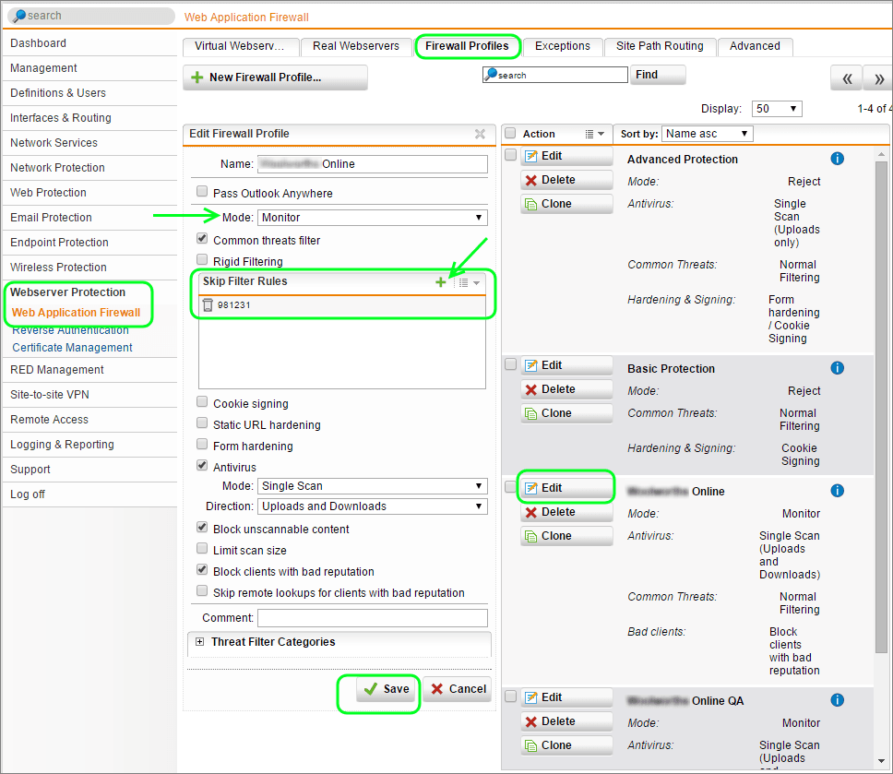Enable Cookie signing

[x=202, y=402]
